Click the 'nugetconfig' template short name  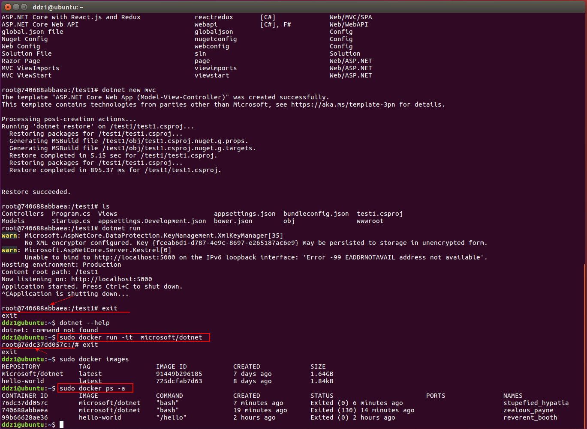tap(216, 39)
